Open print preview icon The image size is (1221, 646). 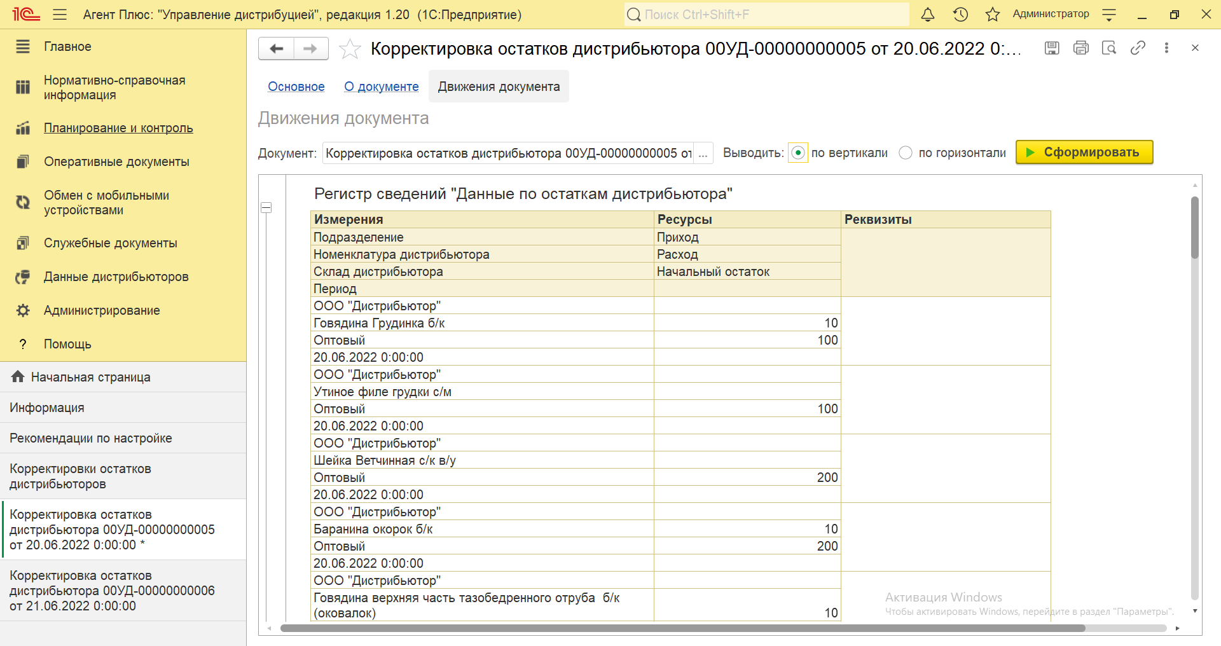(1109, 48)
